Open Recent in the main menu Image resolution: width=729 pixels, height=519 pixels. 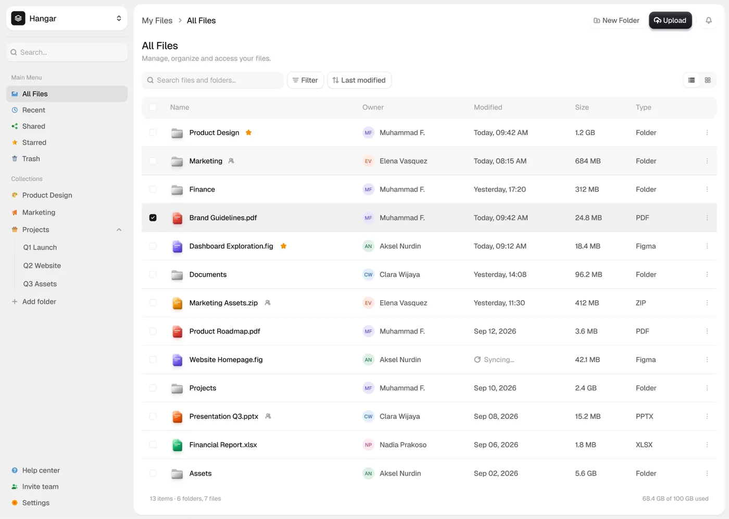pyautogui.click(x=67, y=110)
